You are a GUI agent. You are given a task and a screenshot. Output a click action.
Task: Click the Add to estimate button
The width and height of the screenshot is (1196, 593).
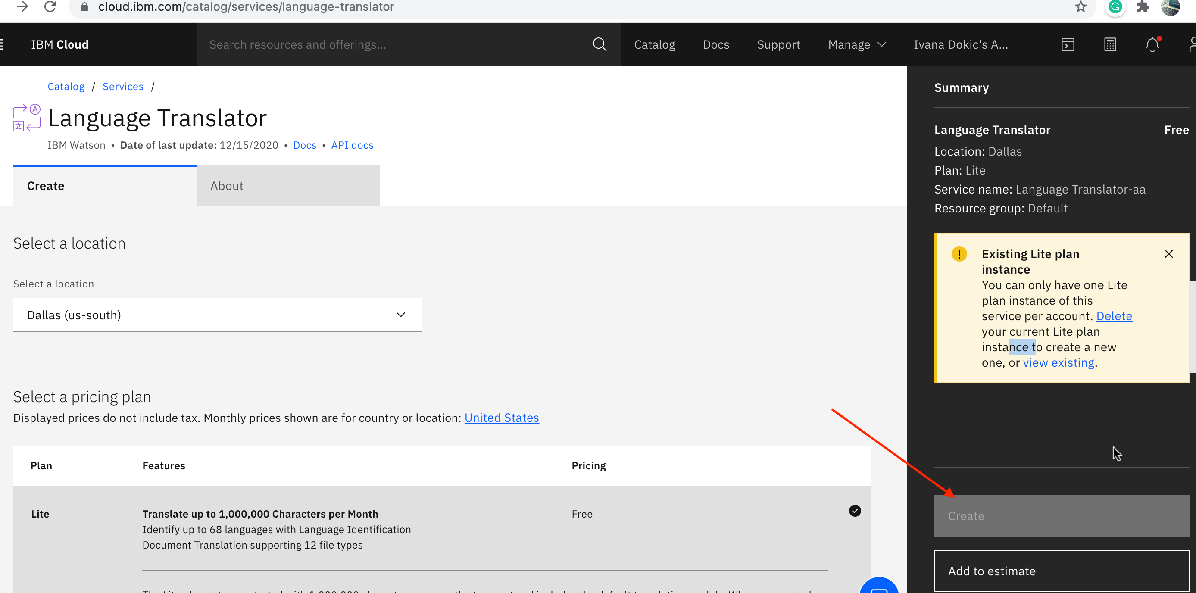click(1061, 571)
